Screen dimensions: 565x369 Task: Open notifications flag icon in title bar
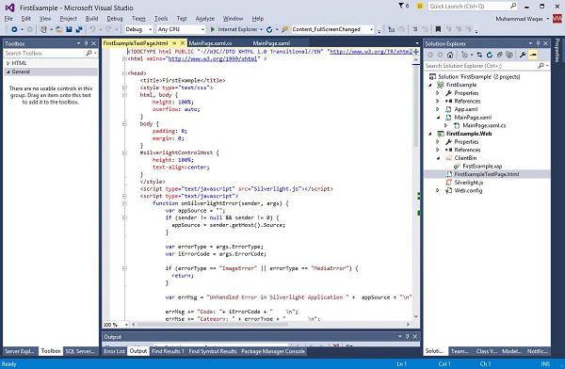401,6
